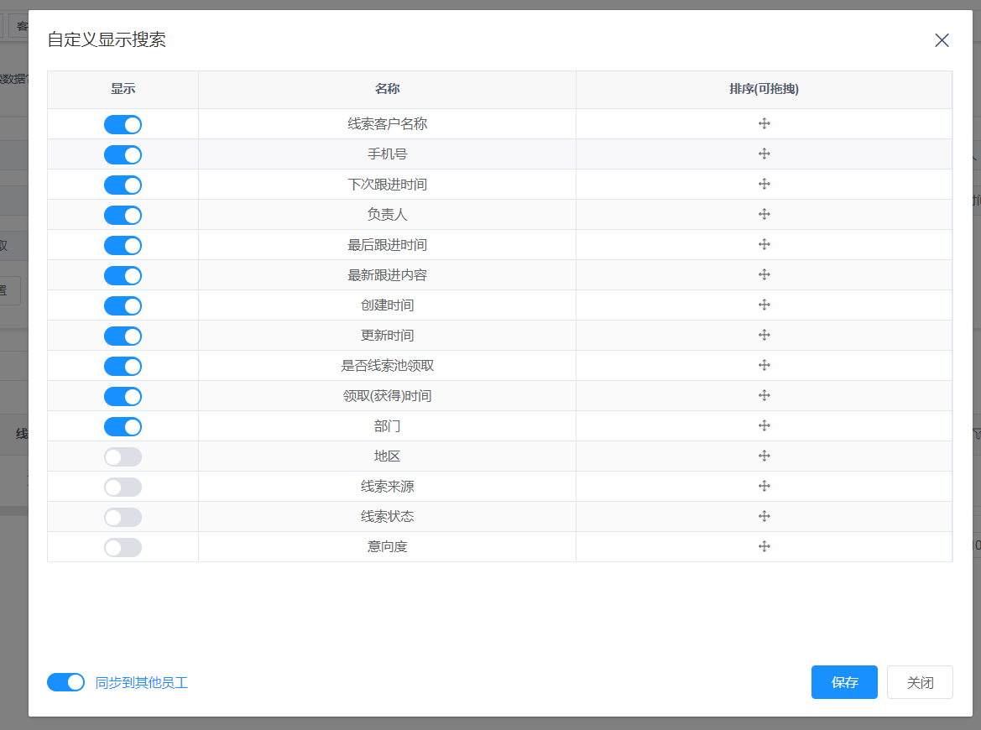Close the 自定义显示搜索 dialog with X

942,40
